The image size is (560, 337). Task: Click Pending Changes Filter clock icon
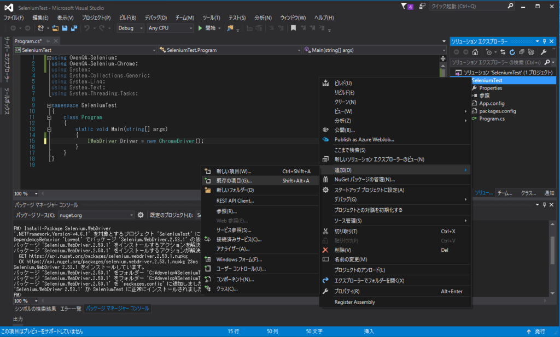(488, 52)
